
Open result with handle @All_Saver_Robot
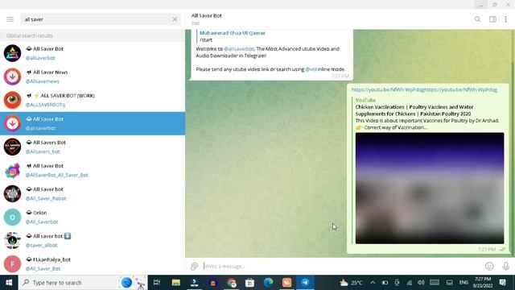93,193
